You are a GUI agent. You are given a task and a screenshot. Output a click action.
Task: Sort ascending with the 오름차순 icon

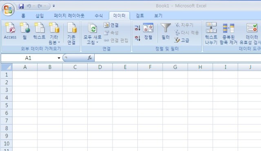click(x=137, y=28)
